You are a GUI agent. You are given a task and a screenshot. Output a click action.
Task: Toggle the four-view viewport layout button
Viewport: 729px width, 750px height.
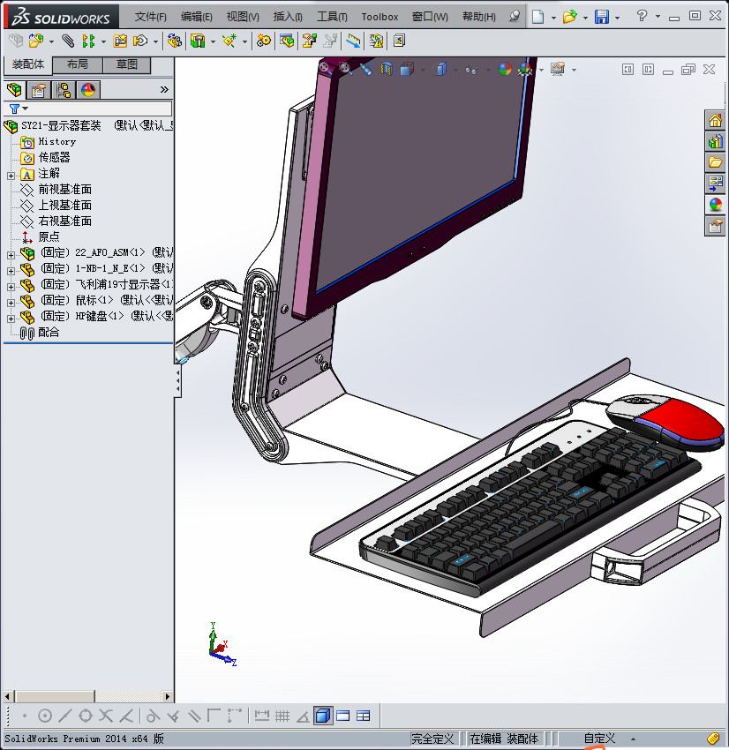pyautogui.click(x=364, y=716)
